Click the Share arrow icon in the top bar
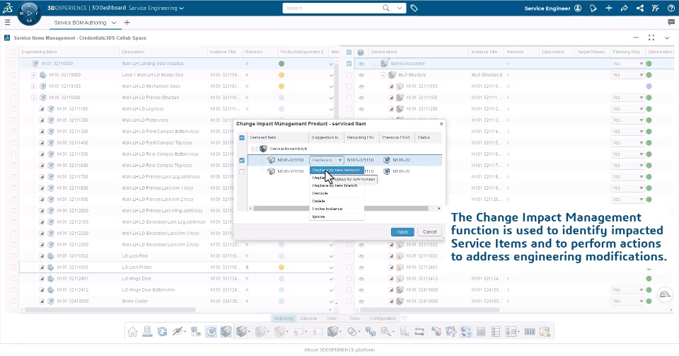 tap(624, 8)
